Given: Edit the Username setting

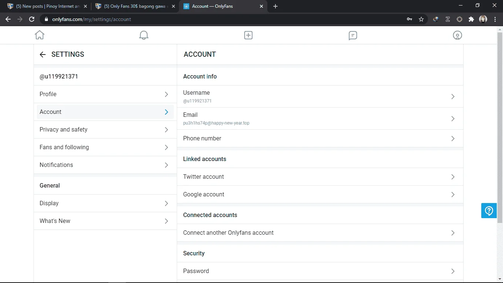Looking at the screenshot, I should [320, 97].
